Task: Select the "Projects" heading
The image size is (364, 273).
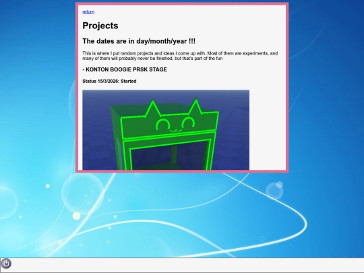Action: tap(100, 26)
